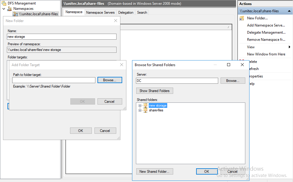
Task: Click Browse next to Server field
Action: (x=233, y=81)
